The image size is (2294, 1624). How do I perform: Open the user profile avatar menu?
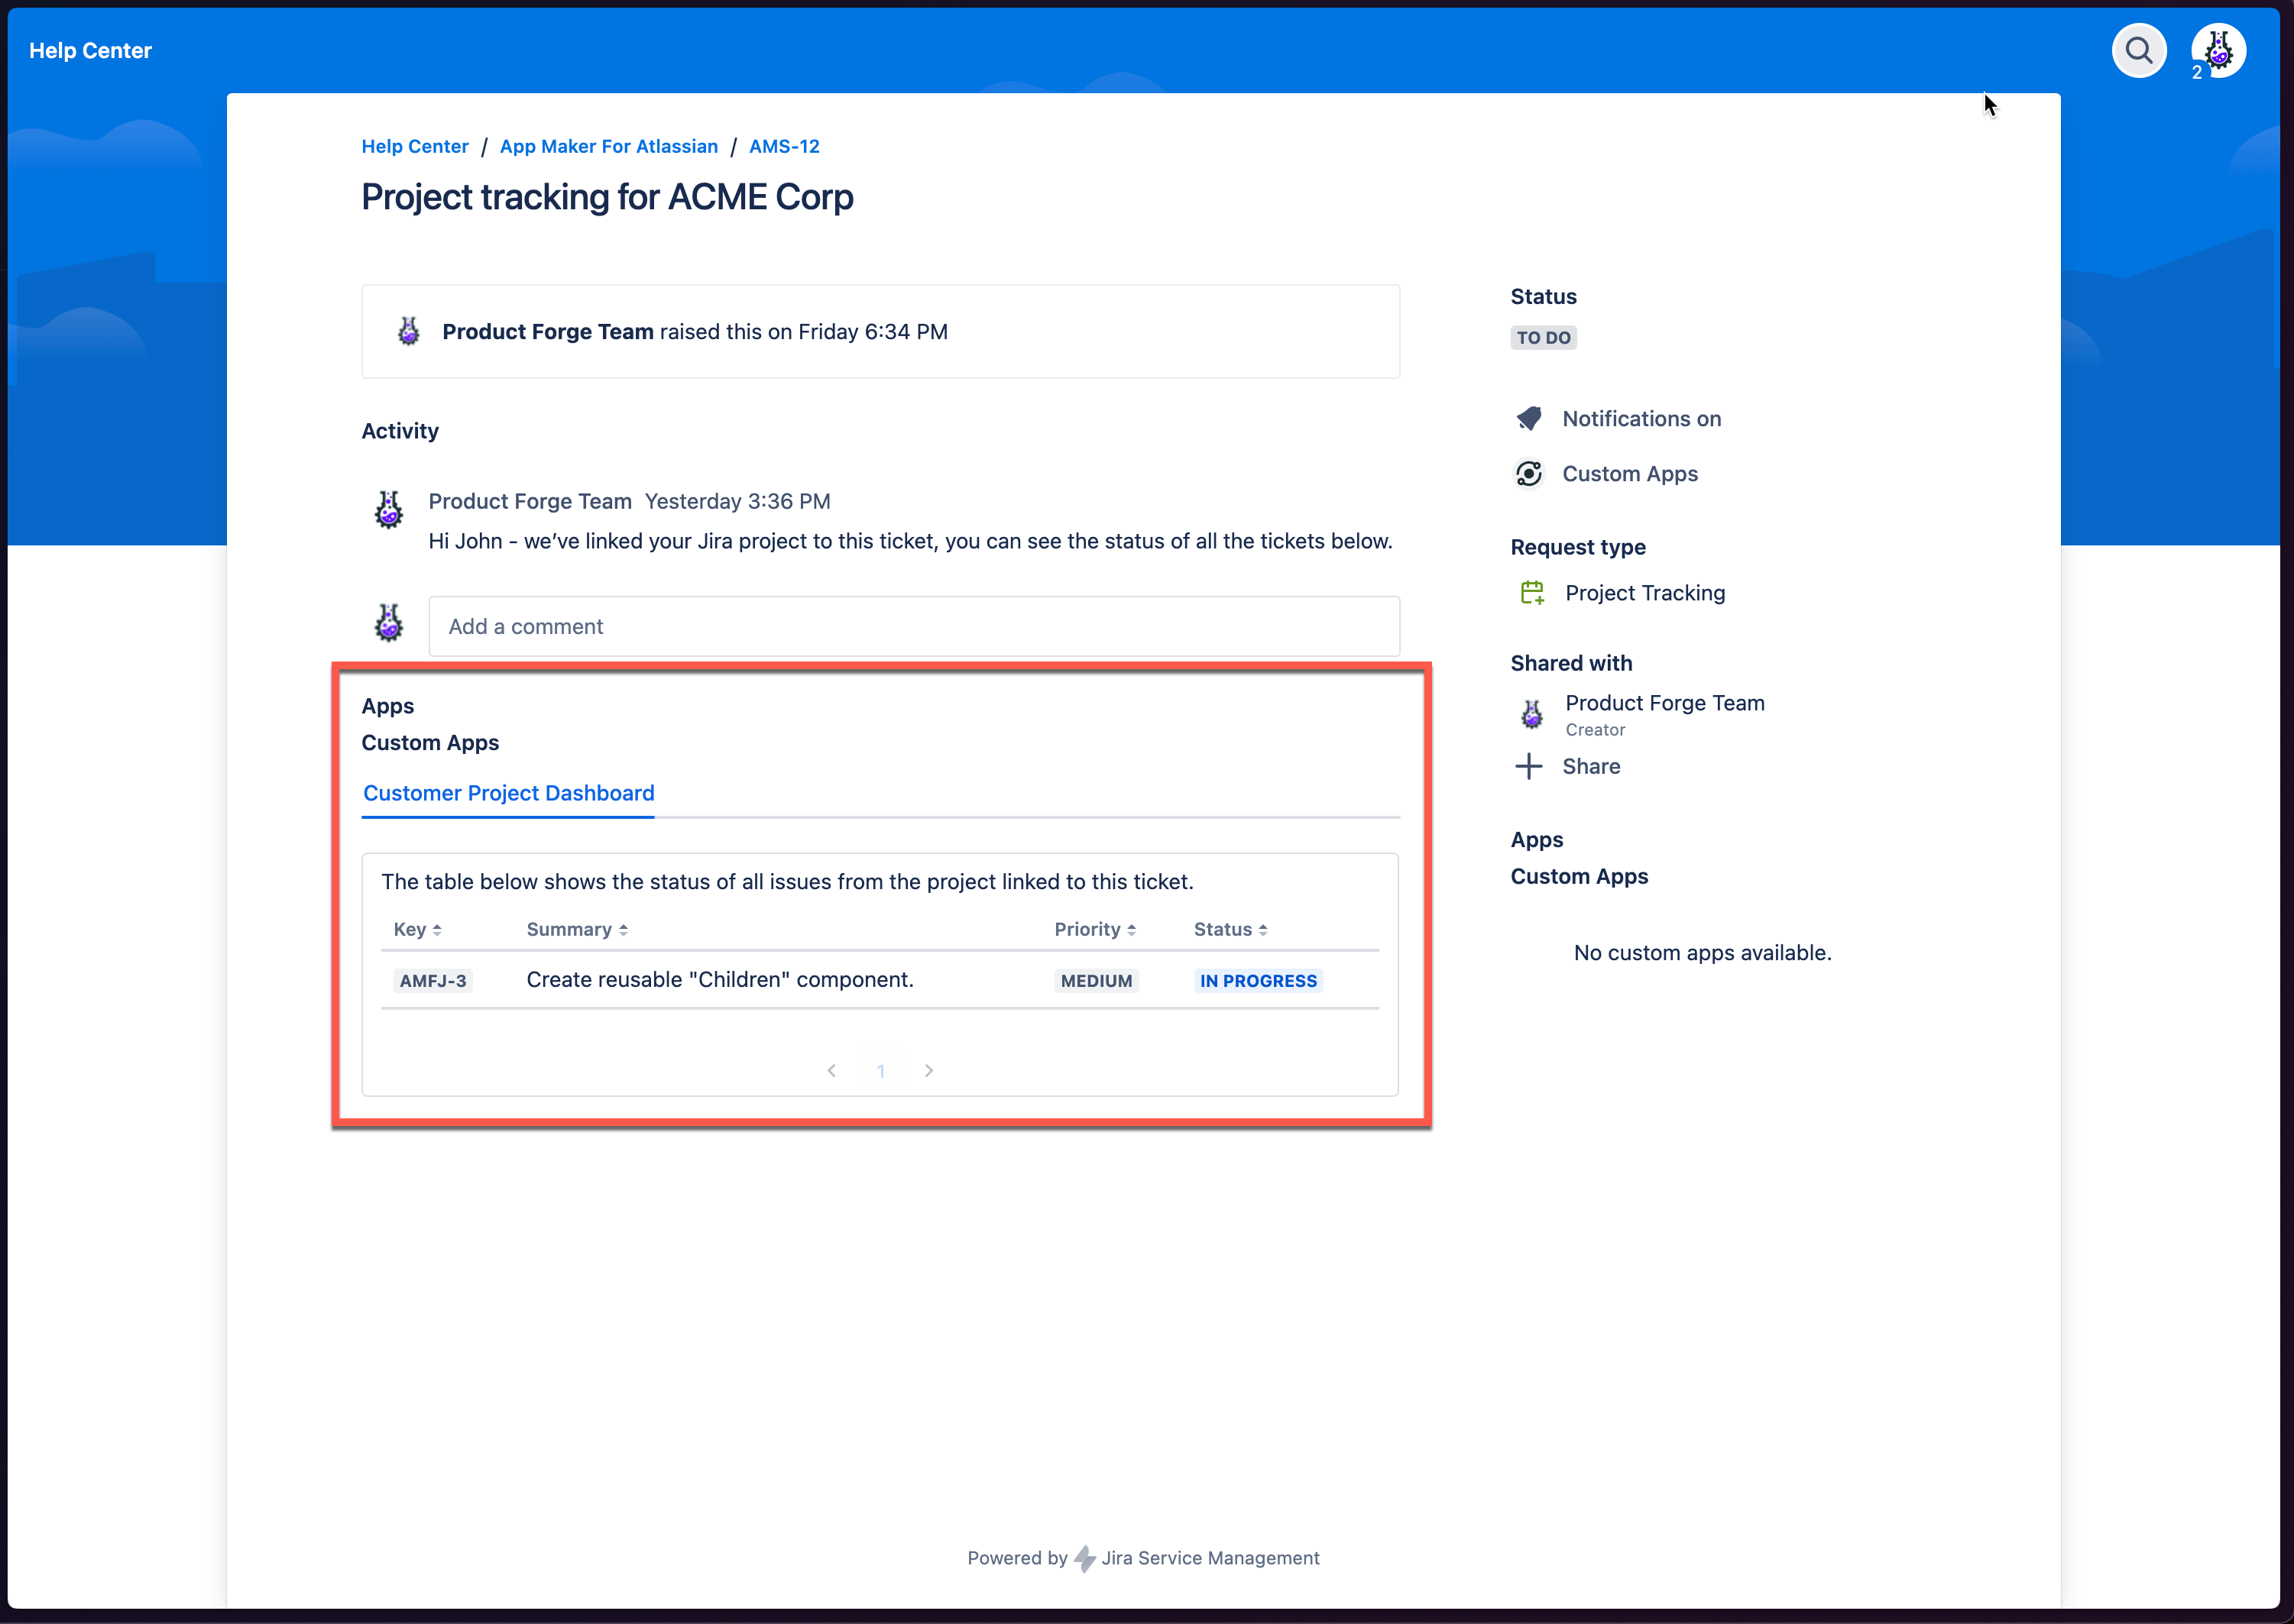tap(2218, 51)
